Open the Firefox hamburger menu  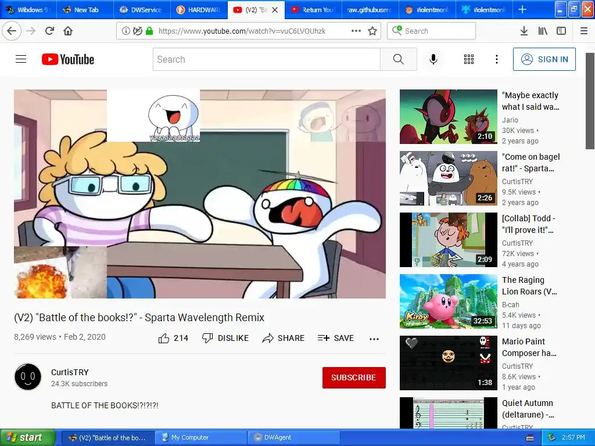584,31
